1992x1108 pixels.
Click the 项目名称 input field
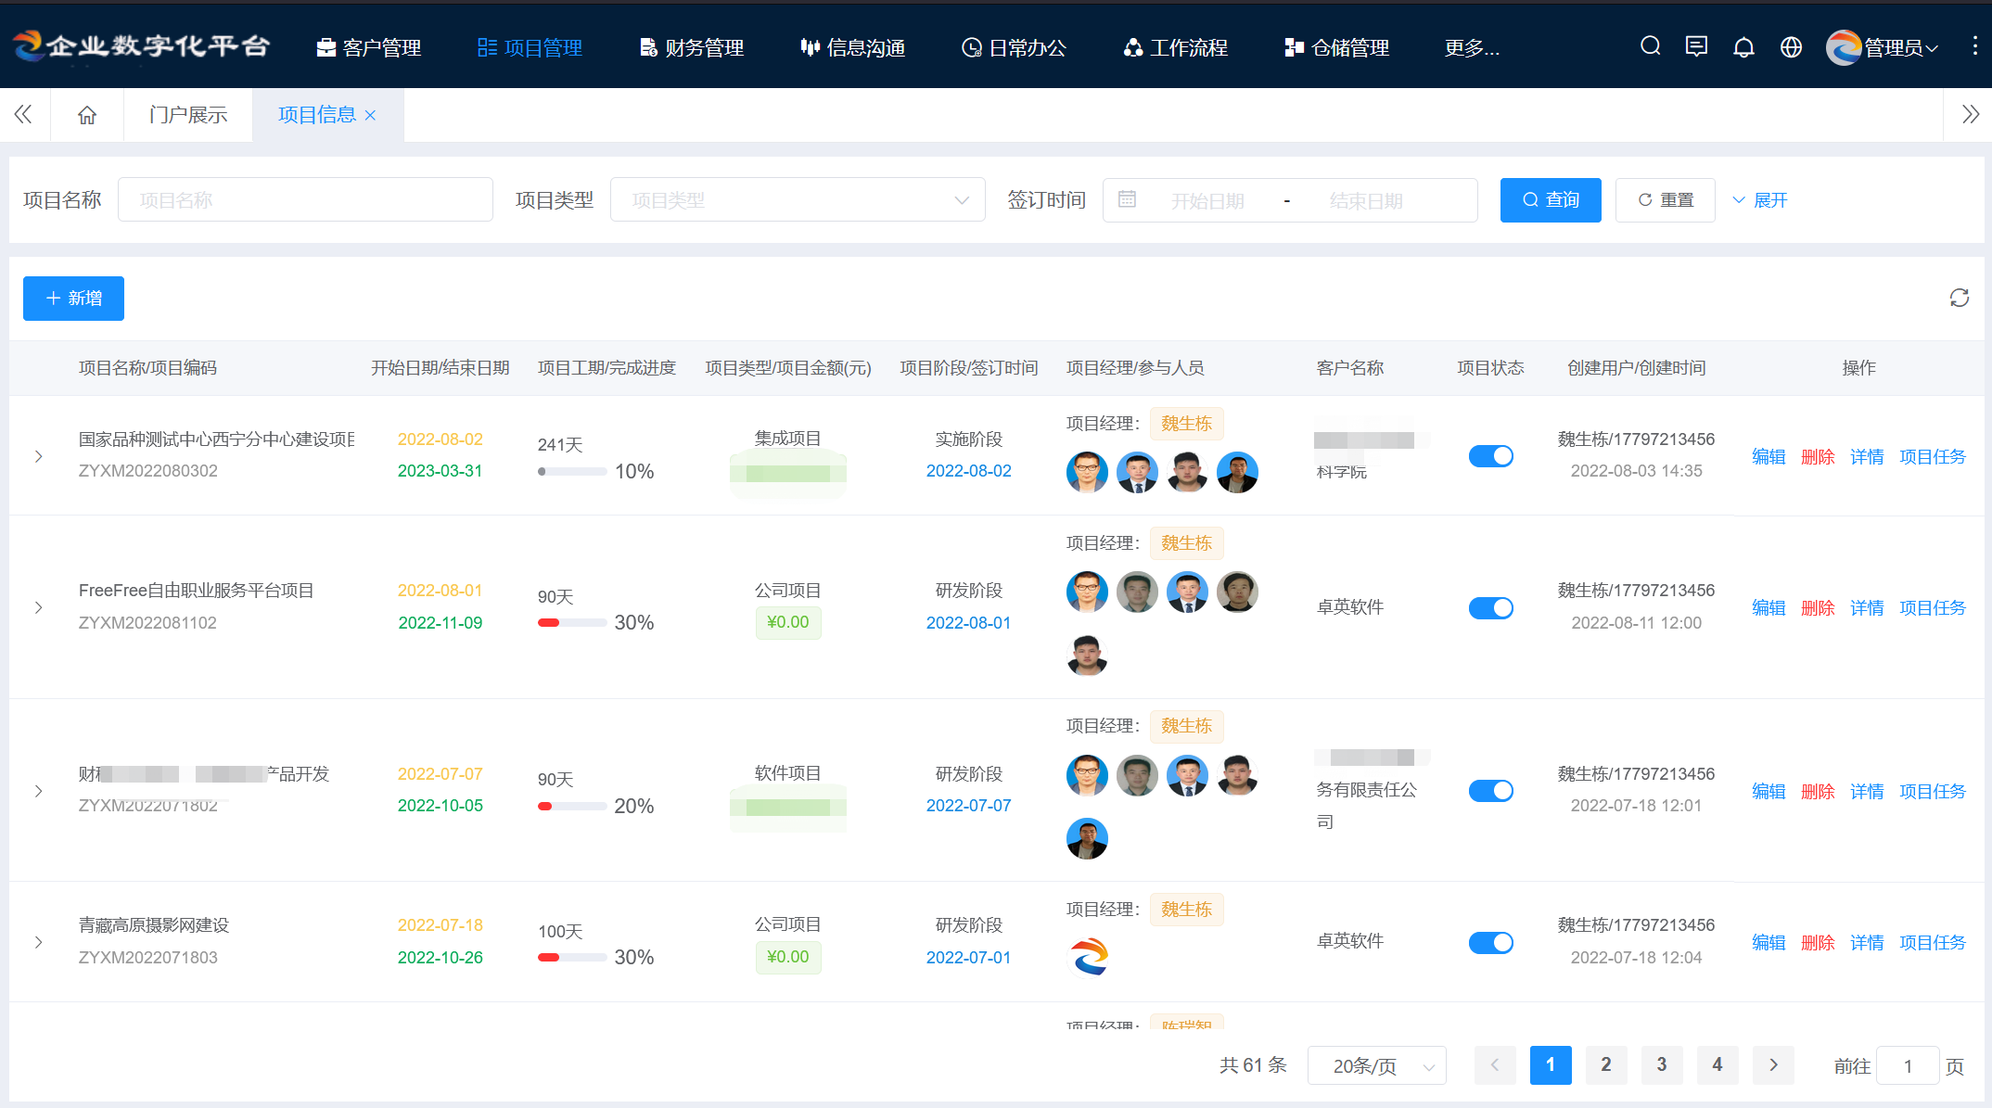tap(305, 199)
